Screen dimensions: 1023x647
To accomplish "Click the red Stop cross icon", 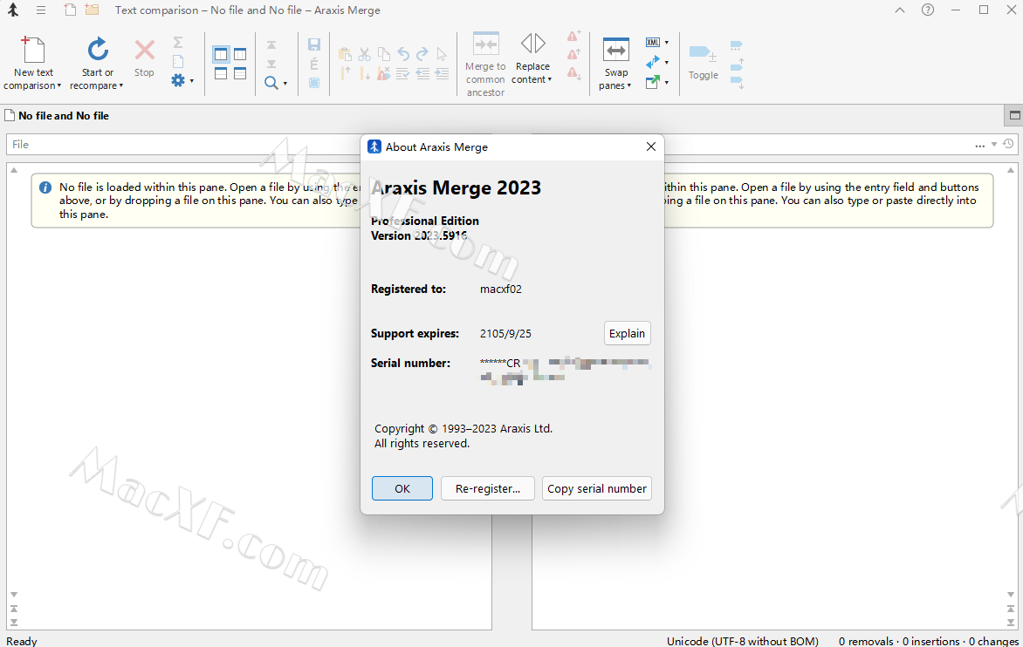I will [144, 51].
